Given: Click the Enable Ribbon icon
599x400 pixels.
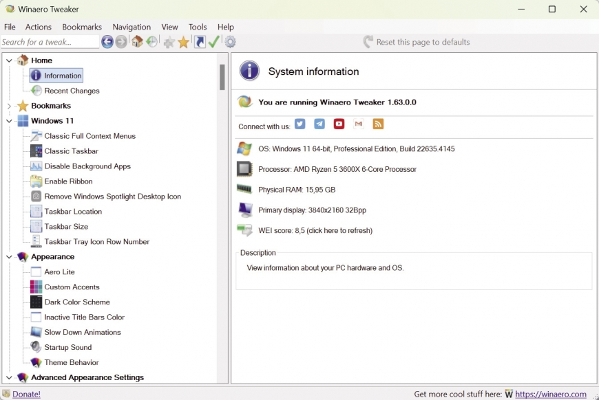Looking at the screenshot, I should (36, 181).
